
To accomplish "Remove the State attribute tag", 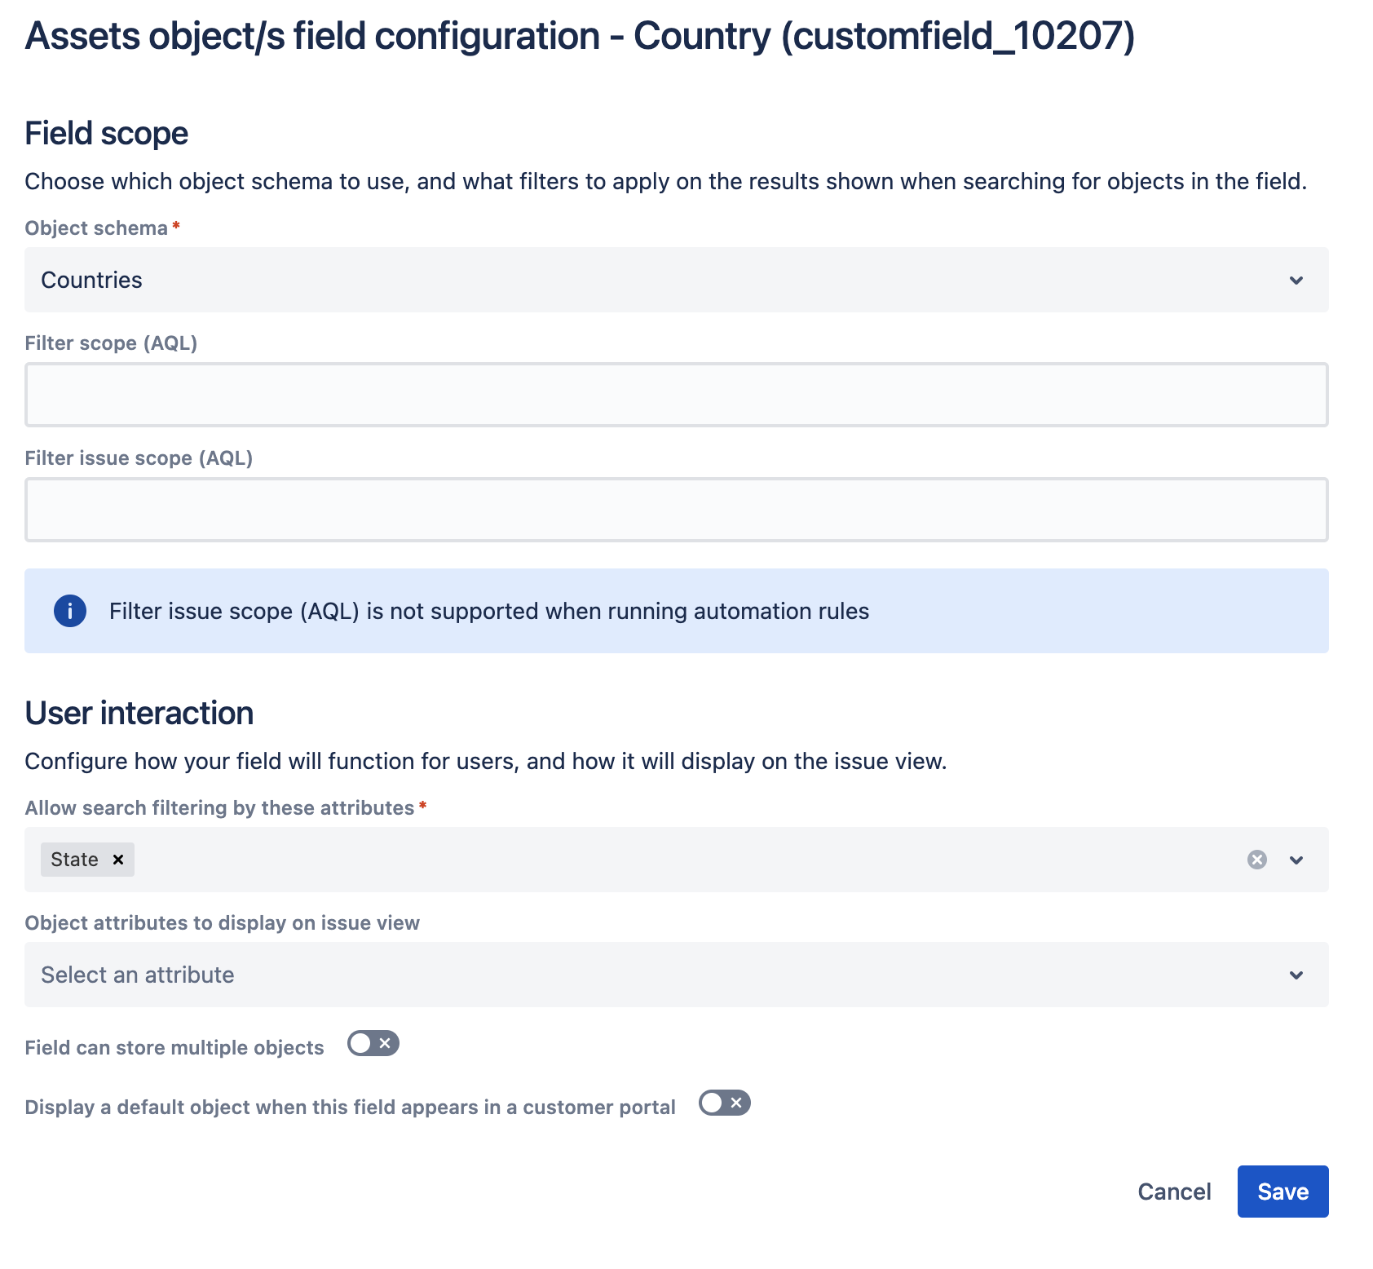I will 117,859.
